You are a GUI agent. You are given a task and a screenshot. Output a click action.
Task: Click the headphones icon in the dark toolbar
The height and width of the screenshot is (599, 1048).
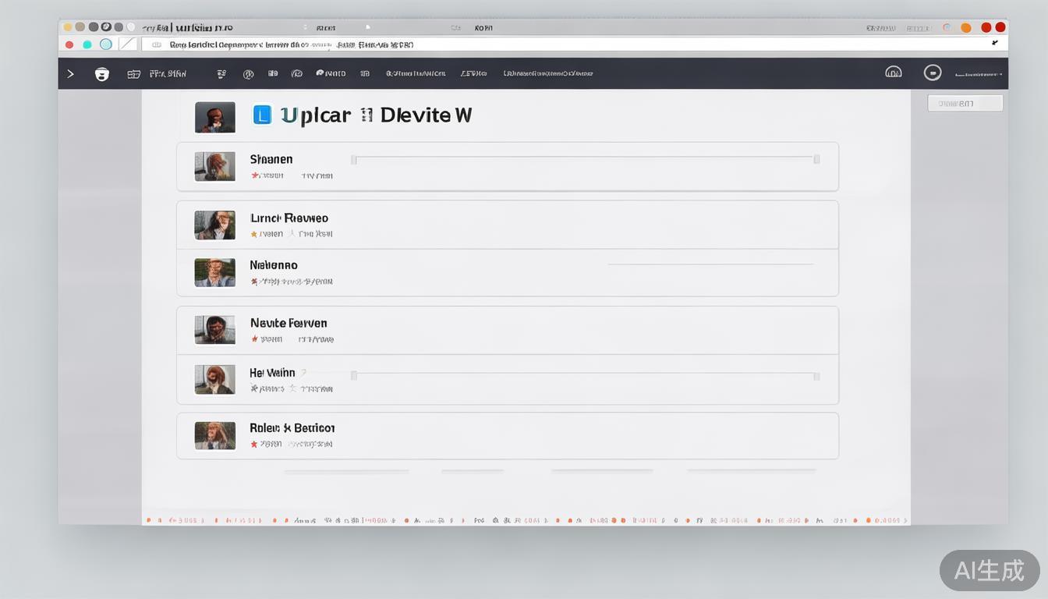click(x=893, y=73)
